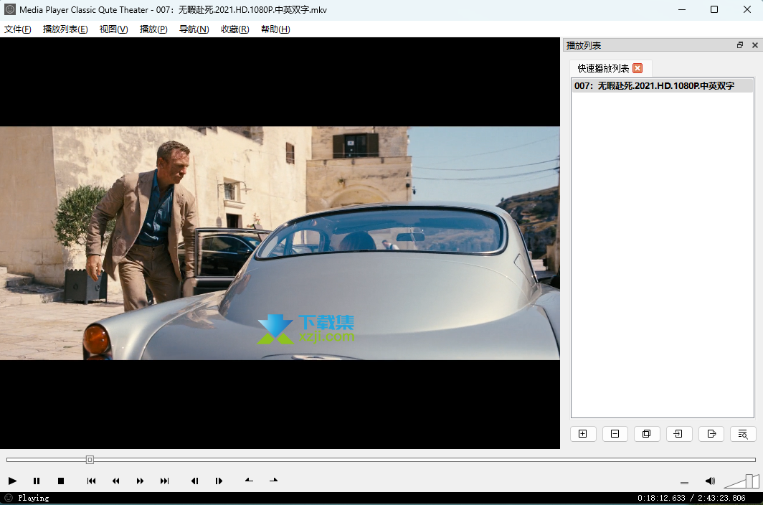Maximize the Media Player Classic window
763x505 pixels.
(x=714, y=9)
